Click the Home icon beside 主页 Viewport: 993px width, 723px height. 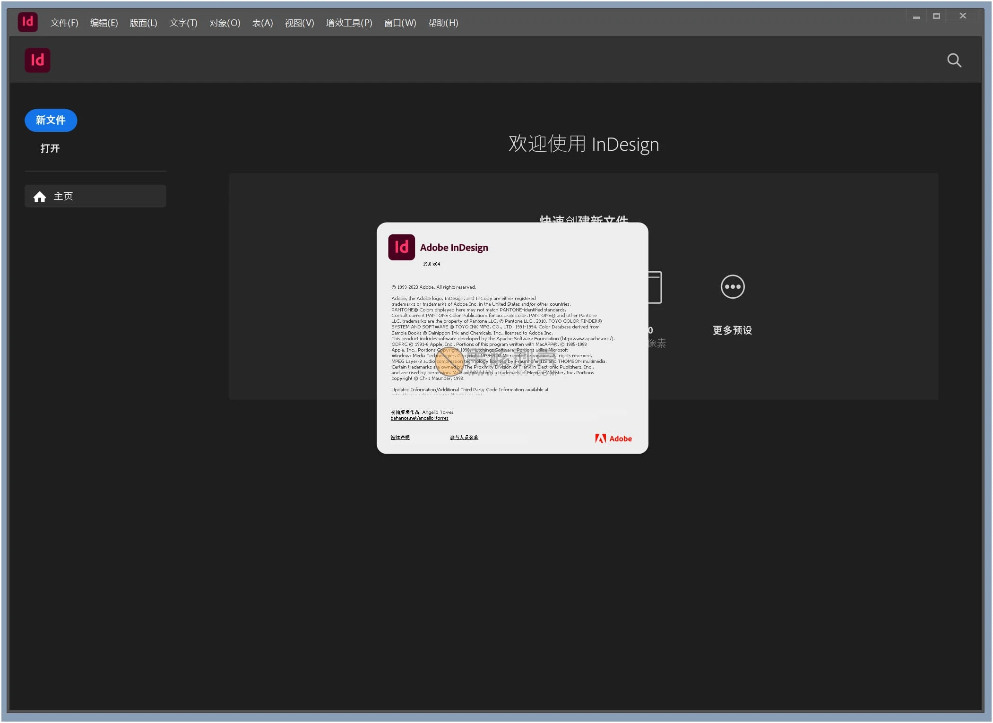click(x=40, y=196)
